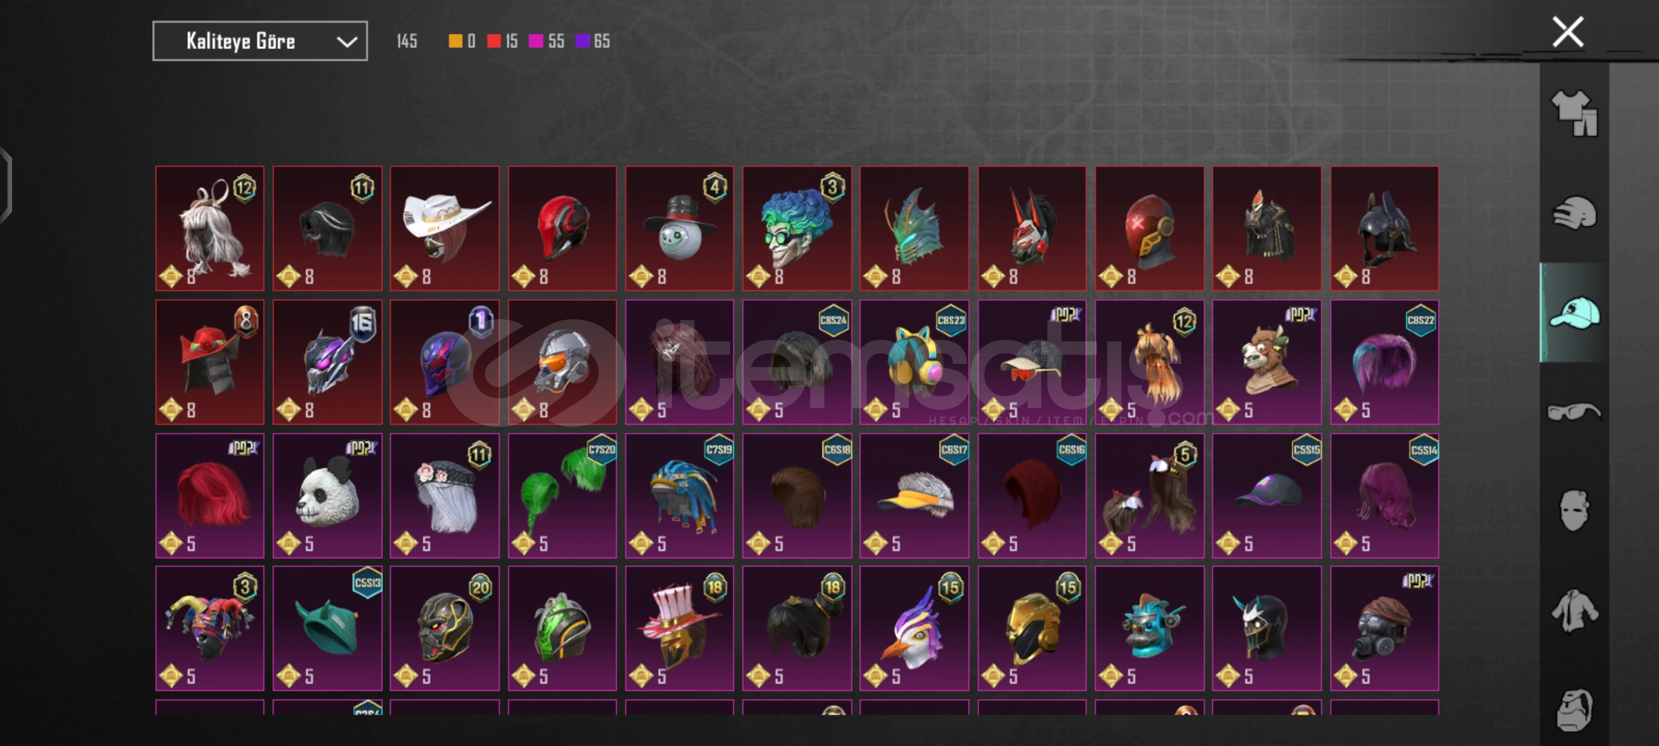The width and height of the screenshot is (1659, 746).
Task: Open the glasses category icon
Action: [1574, 412]
